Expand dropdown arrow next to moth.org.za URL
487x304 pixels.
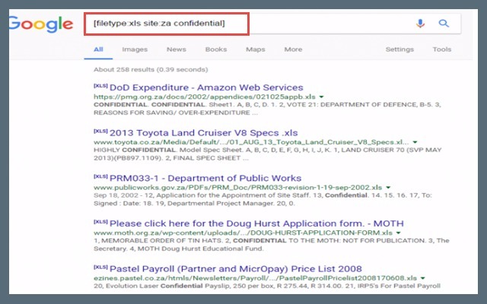[399, 233]
